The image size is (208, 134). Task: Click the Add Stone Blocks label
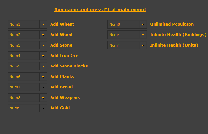pyautogui.click(x=69, y=66)
